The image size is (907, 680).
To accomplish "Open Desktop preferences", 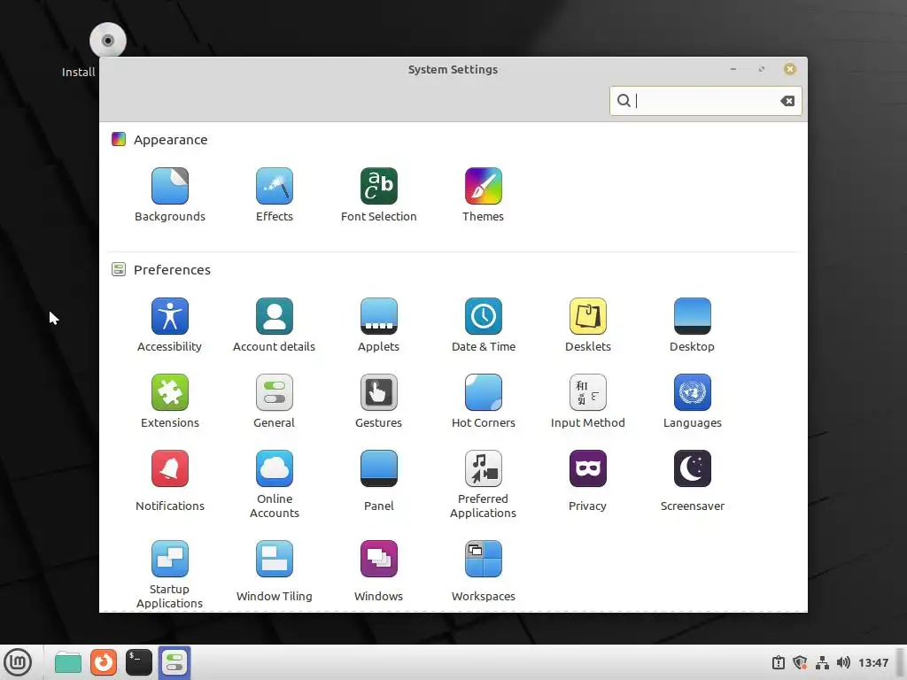I will coord(693,325).
